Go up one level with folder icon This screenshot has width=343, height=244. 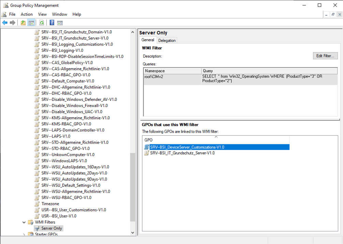(23, 23)
